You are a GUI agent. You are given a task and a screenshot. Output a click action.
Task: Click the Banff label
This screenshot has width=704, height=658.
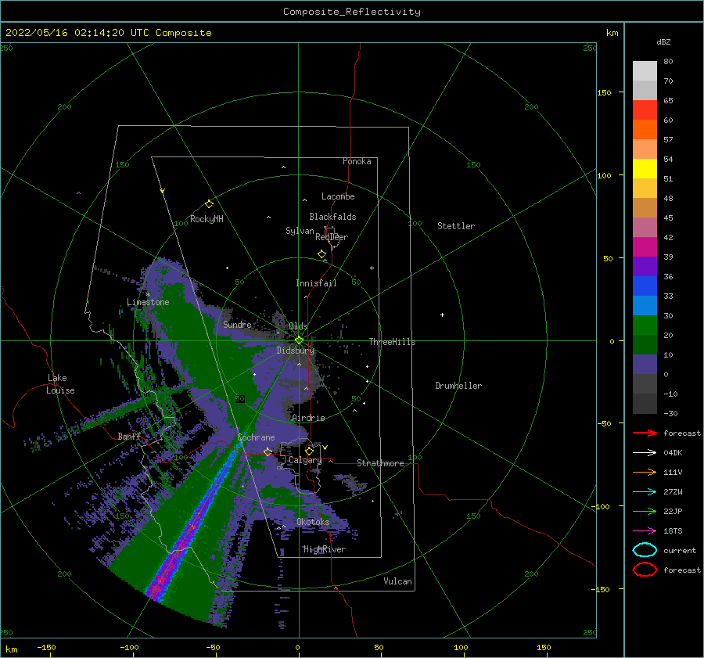pos(129,436)
